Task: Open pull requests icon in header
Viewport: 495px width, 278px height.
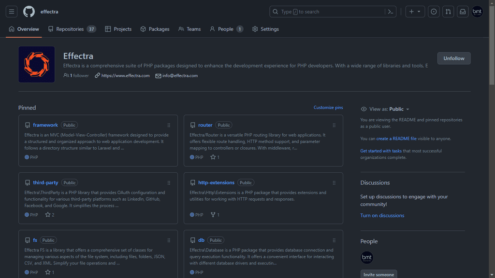Action: (448, 12)
